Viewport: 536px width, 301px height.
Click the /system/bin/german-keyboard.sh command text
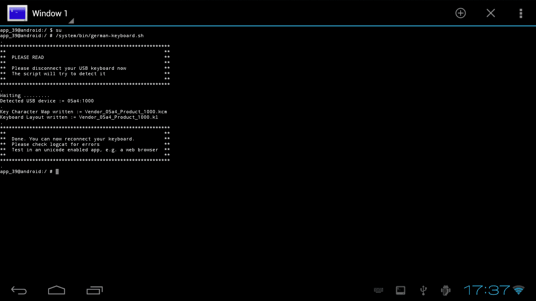click(100, 36)
